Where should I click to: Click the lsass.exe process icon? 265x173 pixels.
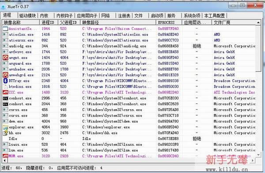point(5,144)
